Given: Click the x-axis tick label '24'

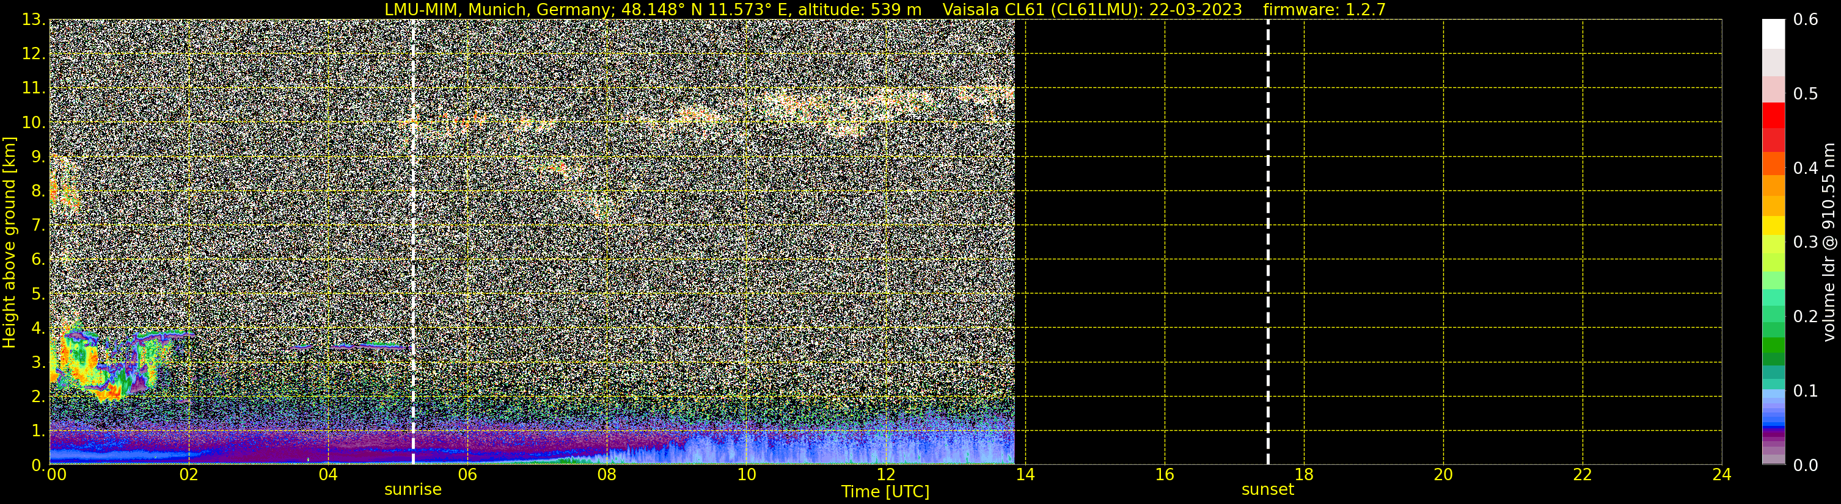Looking at the screenshot, I should point(1722,475).
